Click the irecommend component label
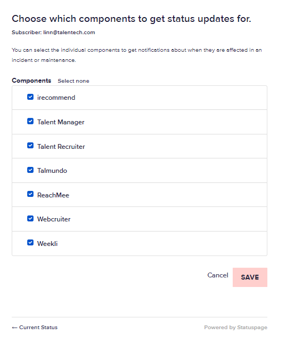Screen dimensions: 286x343 pyautogui.click(x=56, y=98)
